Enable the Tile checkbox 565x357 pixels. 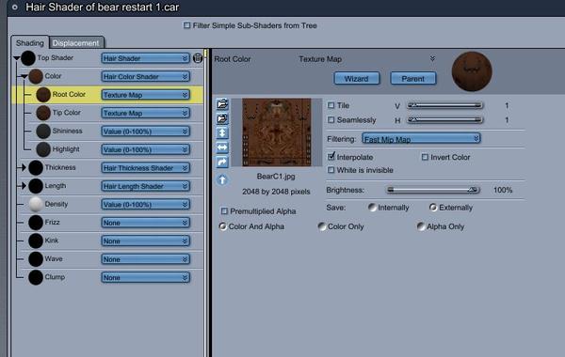tap(331, 105)
